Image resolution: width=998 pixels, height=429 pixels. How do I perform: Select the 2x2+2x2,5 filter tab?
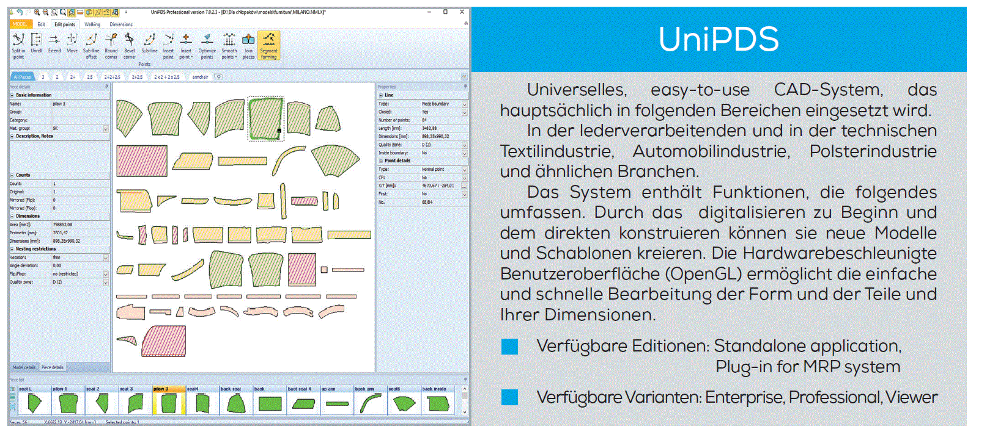pos(166,77)
